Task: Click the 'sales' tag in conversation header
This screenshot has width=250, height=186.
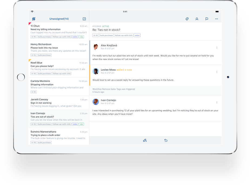Action: tap(137, 35)
